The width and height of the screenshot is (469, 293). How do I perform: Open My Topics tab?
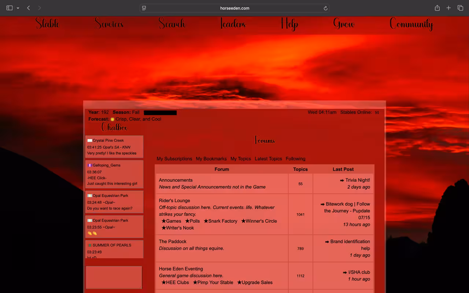[241, 159]
